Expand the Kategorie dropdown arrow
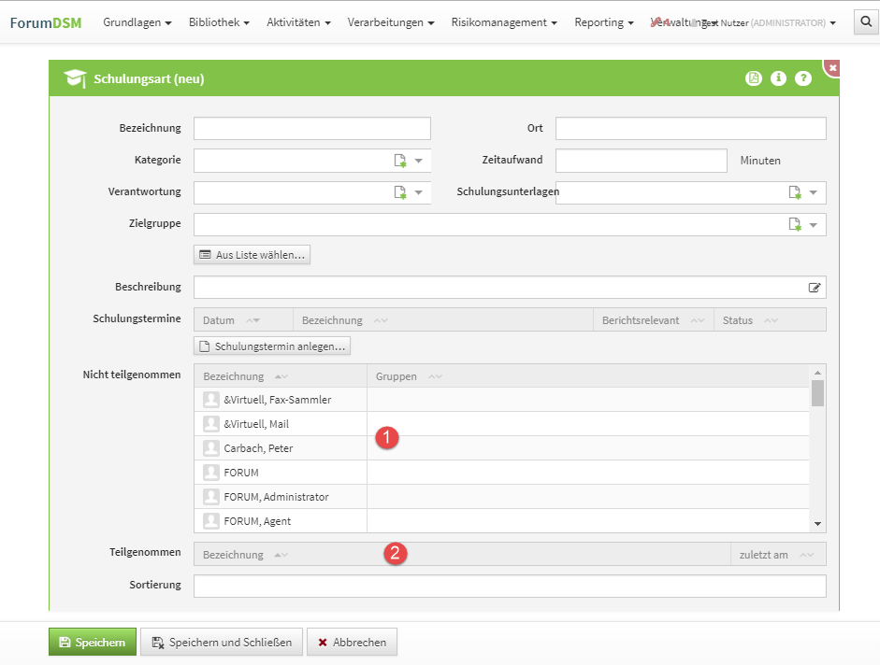880x665 pixels. (x=419, y=161)
